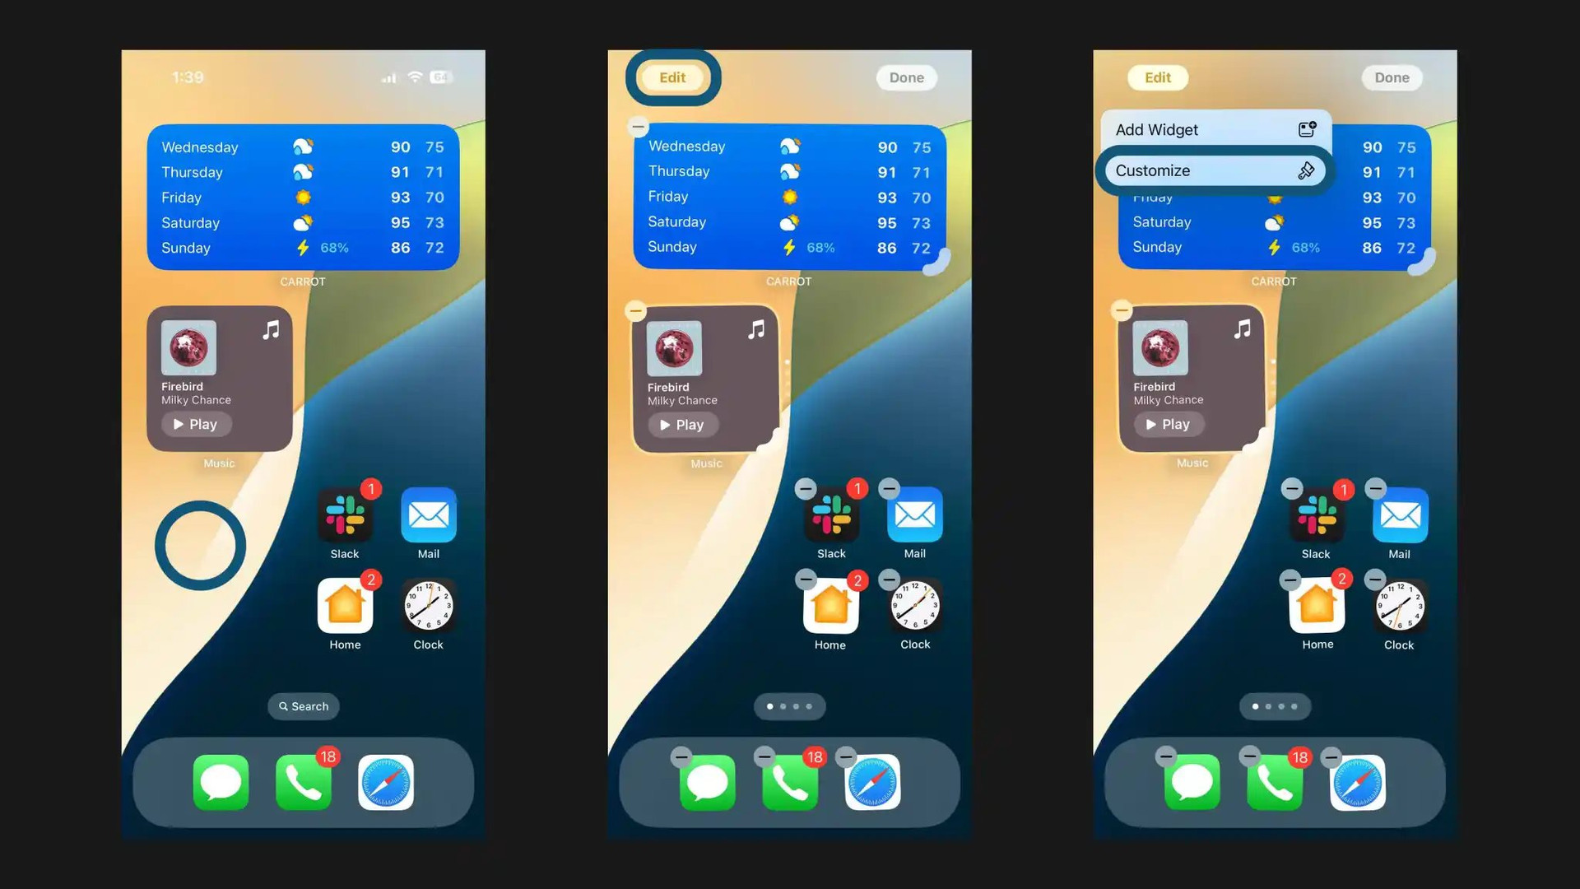Select Customize from context menu

coord(1215,170)
